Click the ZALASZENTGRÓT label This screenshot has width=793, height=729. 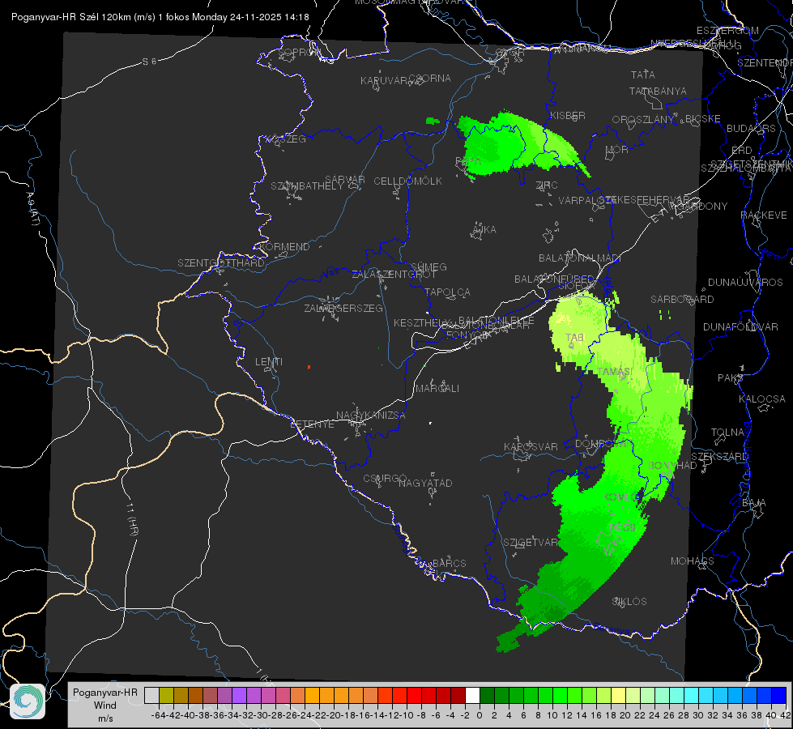[394, 275]
